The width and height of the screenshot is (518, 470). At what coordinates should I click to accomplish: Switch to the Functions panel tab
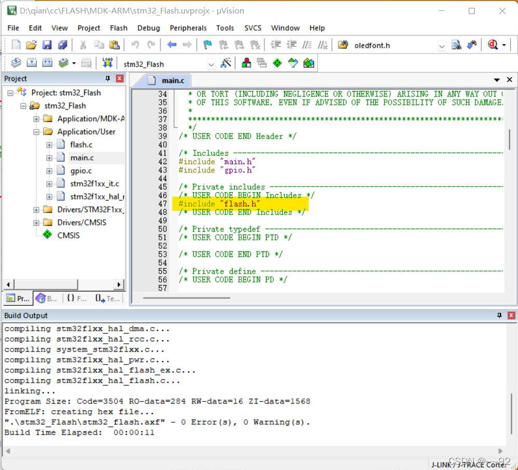(76, 299)
